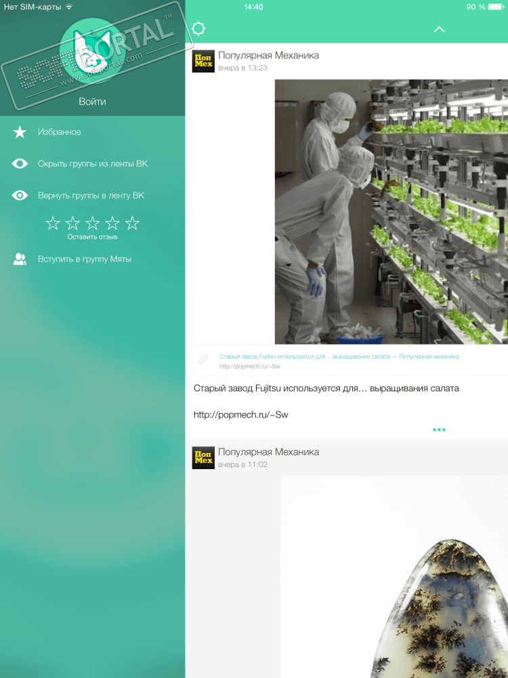Tap the battery indicator in the status bar
508x678 pixels.
click(x=496, y=7)
